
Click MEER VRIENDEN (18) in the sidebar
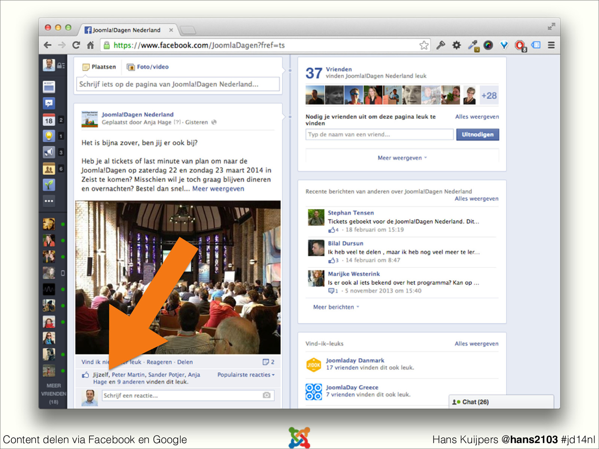(x=54, y=394)
